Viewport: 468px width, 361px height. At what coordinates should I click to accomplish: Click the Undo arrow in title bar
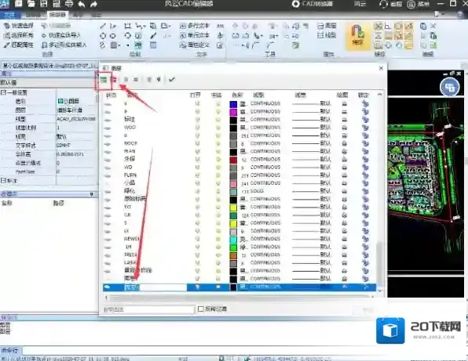click(x=81, y=4)
